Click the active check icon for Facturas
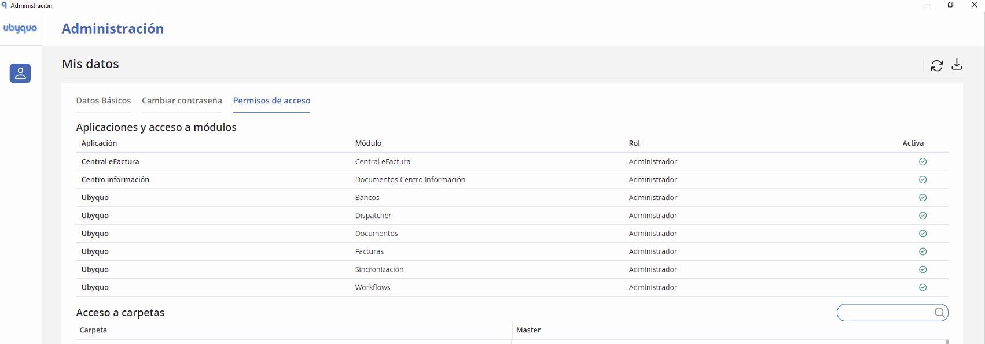This screenshot has width=985, height=344. pos(923,251)
